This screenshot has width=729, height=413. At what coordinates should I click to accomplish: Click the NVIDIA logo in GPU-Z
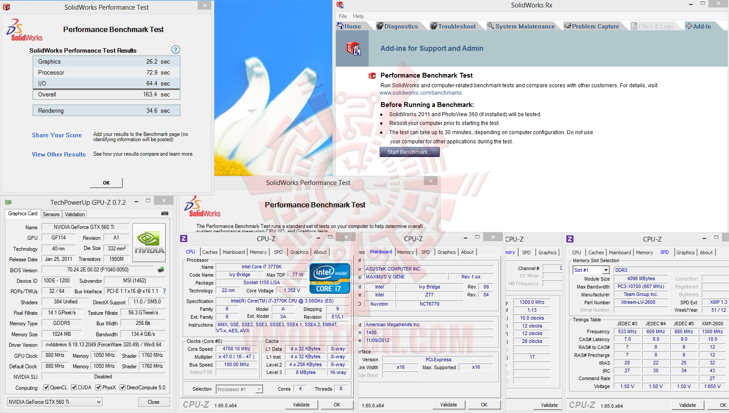pos(149,242)
